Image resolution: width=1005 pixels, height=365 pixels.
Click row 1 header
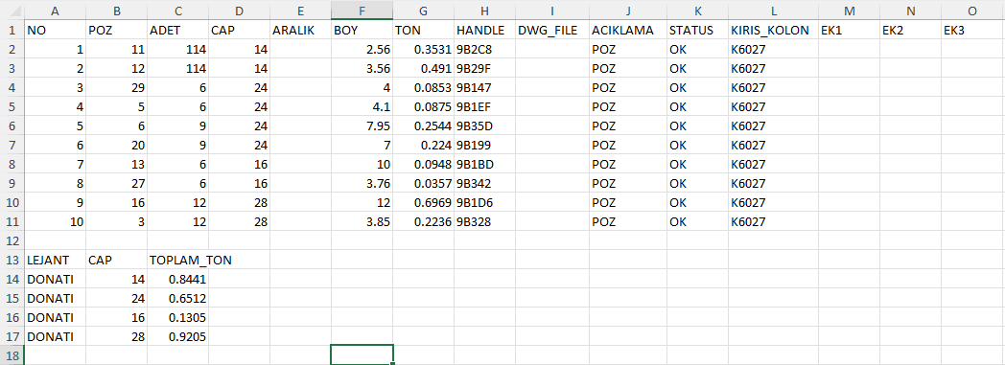tap(12, 30)
